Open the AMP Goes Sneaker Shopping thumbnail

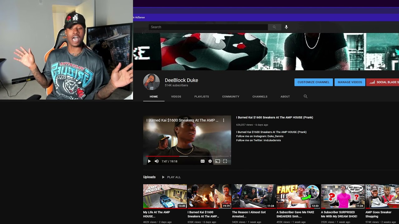pyautogui.click(x=382, y=196)
